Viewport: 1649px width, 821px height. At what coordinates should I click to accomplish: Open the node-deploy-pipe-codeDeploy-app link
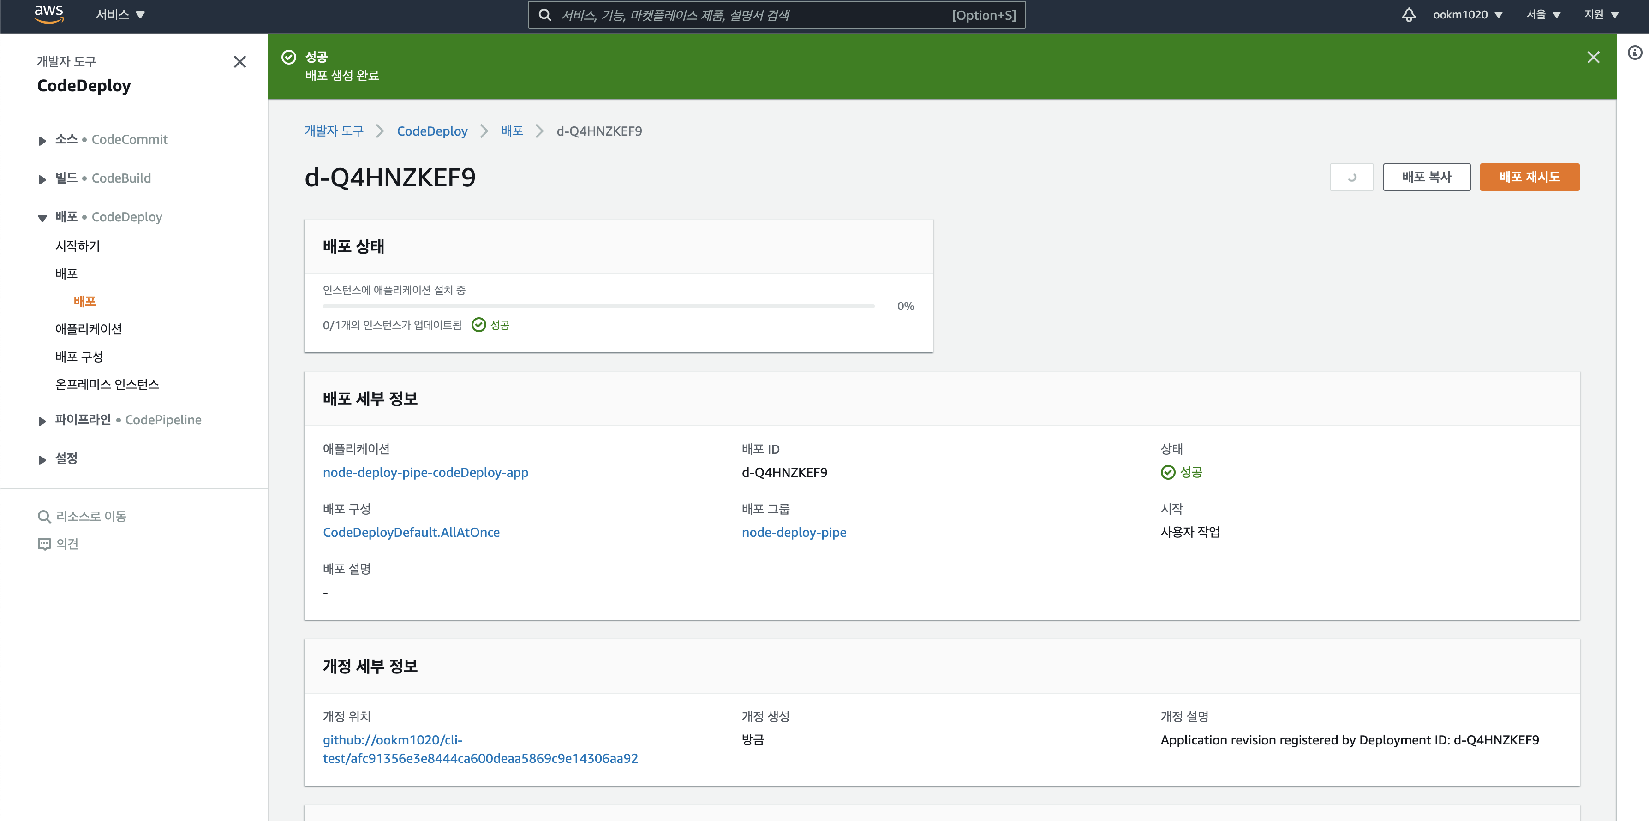click(425, 473)
